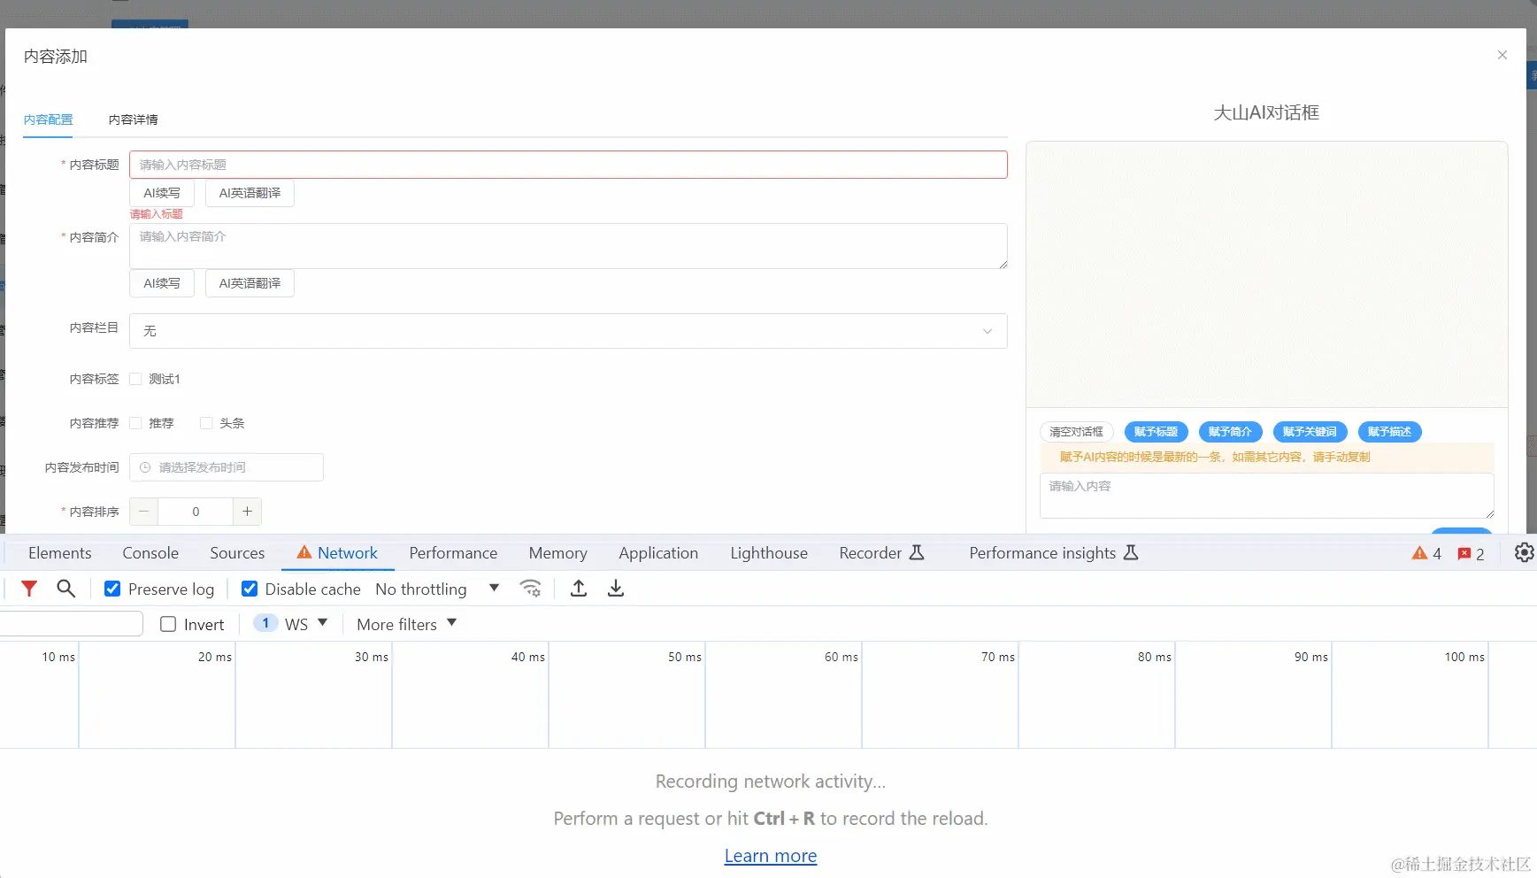The width and height of the screenshot is (1537, 878).
Task: Open network conditions wifi icon
Action: (530, 589)
